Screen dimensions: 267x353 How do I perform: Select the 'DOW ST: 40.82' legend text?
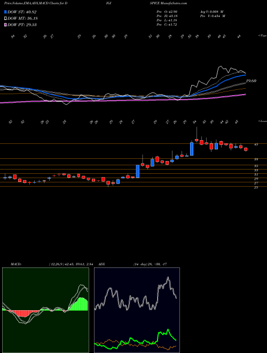pyautogui.click(x=22, y=12)
